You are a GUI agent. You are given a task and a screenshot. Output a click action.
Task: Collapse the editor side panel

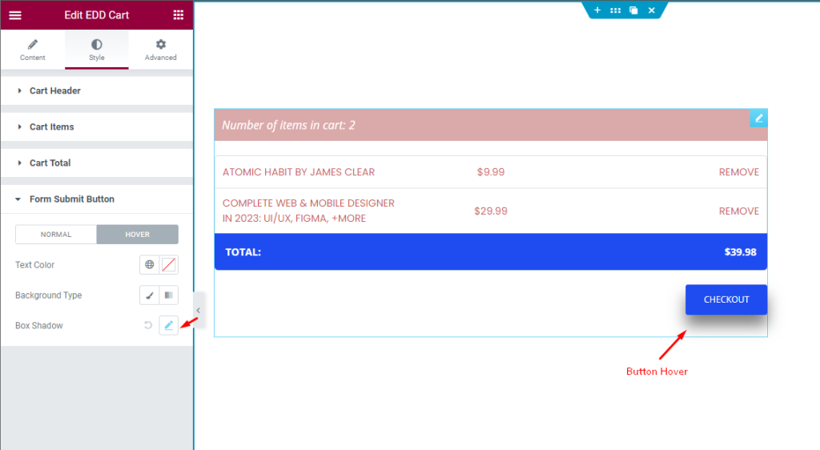pos(199,311)
